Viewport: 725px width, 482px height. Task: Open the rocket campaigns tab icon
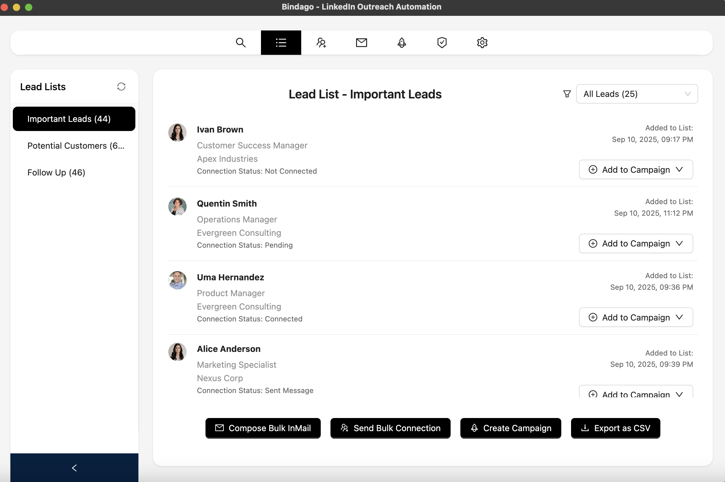pos(402,42)
